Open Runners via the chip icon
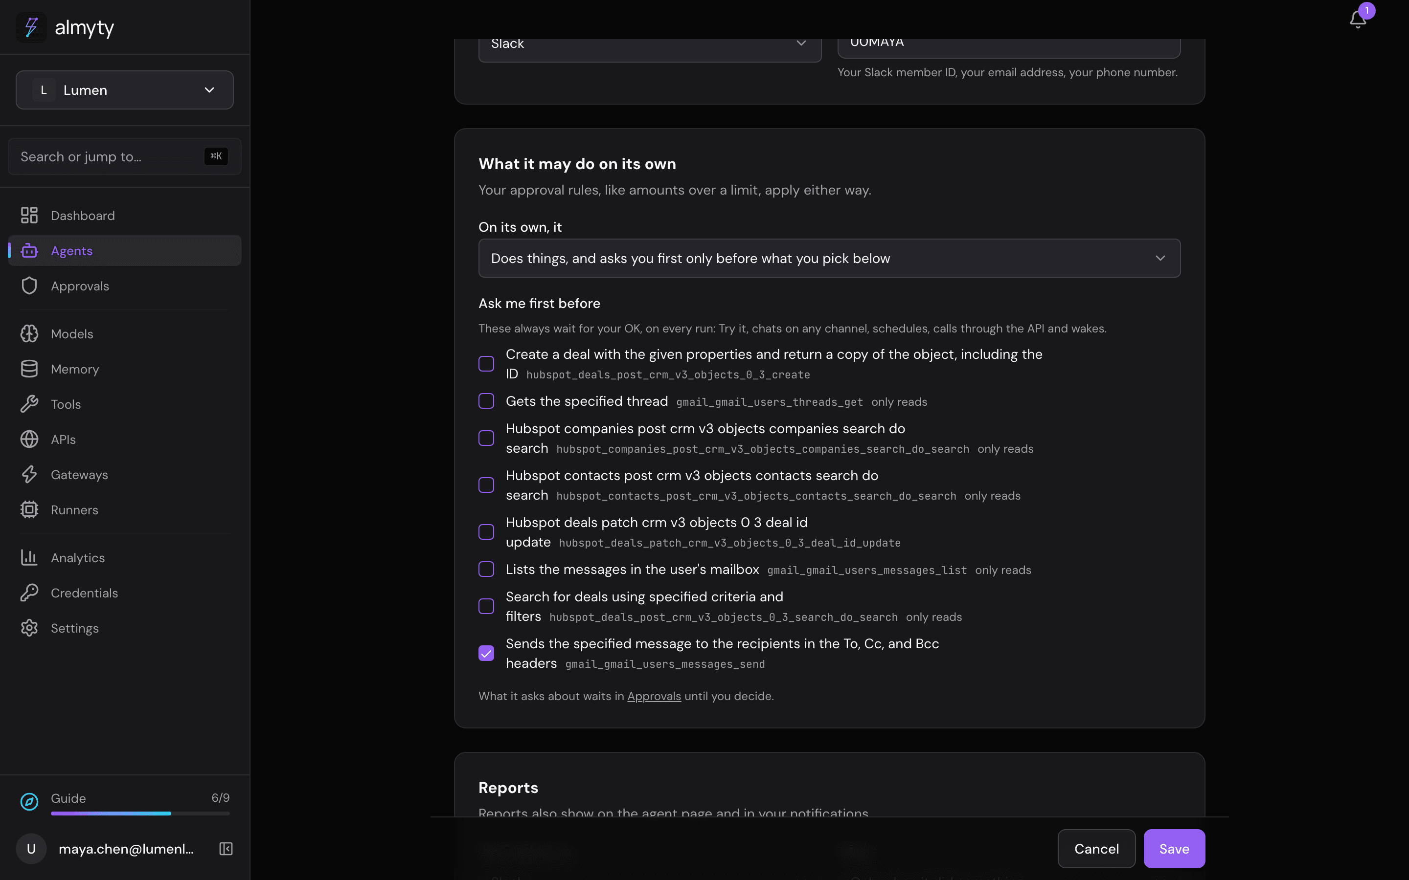The image size is (1409, 880). pos(29,510)
